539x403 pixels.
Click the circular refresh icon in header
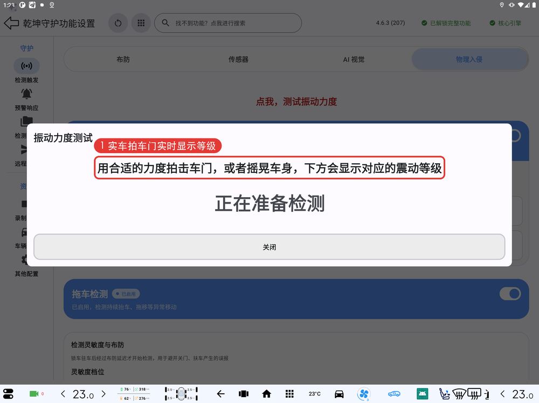coord(118,23)
